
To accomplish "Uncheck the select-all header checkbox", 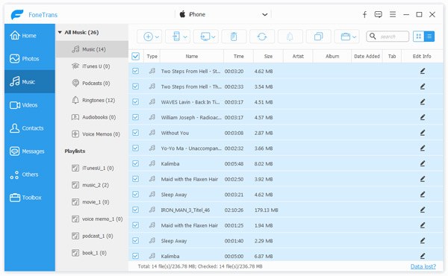I will (135, 56).
